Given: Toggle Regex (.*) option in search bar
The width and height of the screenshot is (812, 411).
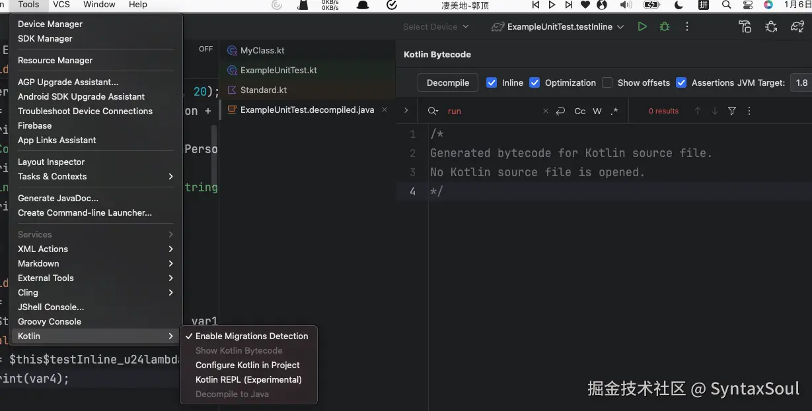Looking at the screenshot, I should [614, 111].
